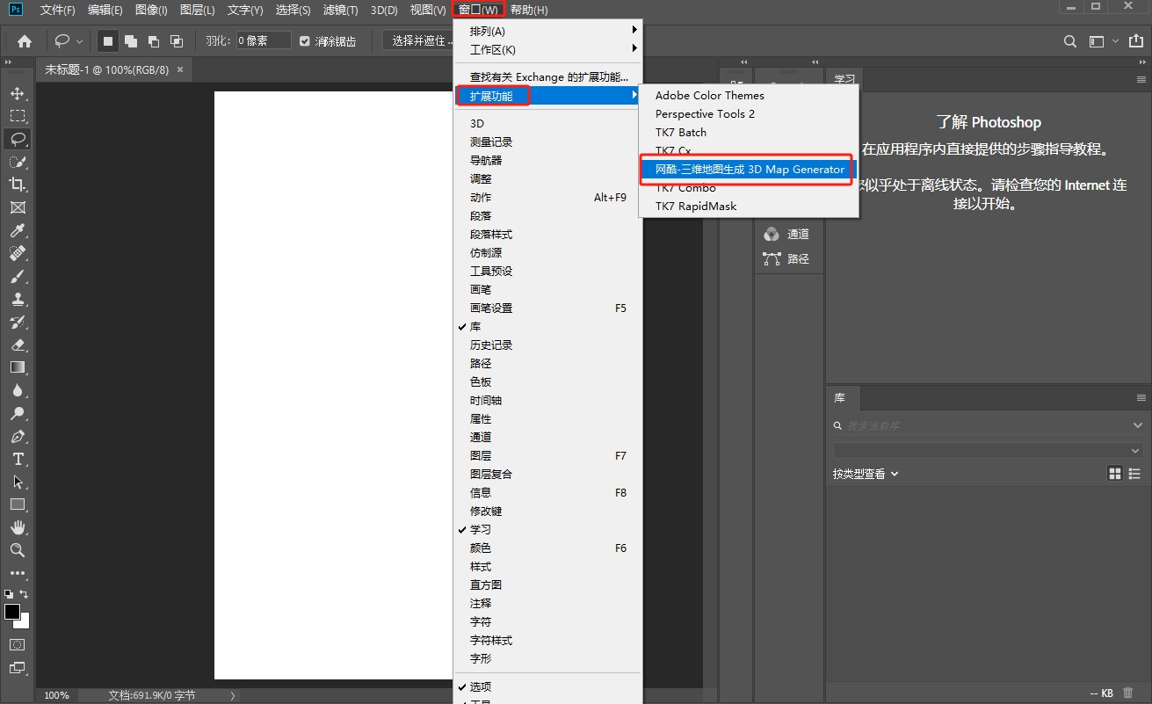Select the Rectangle shape tool
The width and height of the screenshot is (1152, 704).
tap(18, 504)
